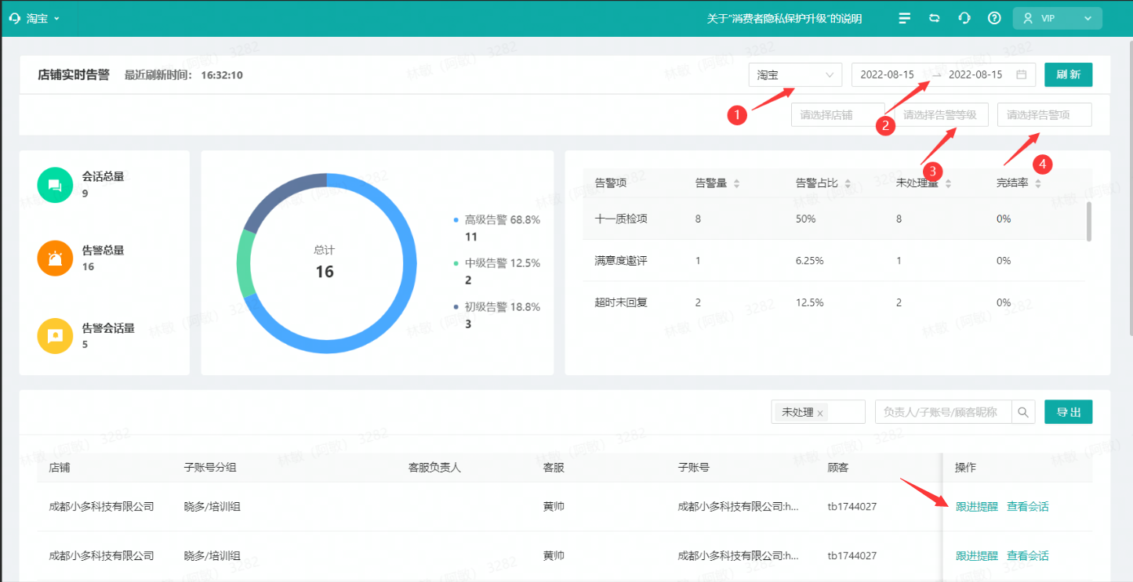Click tb1744027 in first row

click(852, 507)
